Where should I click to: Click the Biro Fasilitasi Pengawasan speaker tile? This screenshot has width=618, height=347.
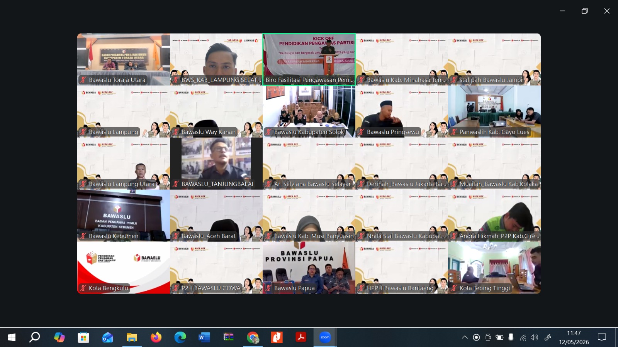click(x=309, y=59)
